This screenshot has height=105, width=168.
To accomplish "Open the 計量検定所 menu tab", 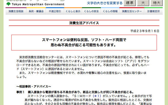I will (x=154, y=11).
